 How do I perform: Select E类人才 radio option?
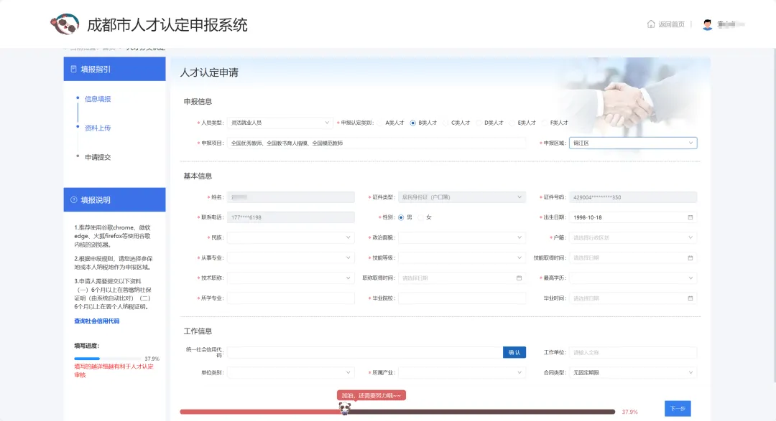(512, 123)
